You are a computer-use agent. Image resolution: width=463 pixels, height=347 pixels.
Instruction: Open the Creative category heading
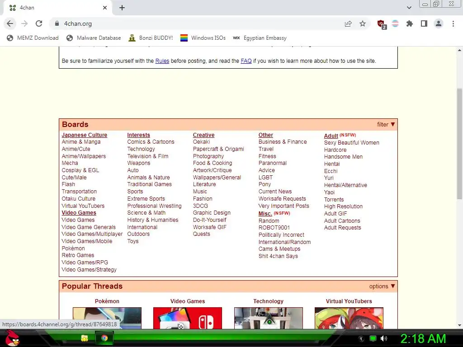point(204,135)
